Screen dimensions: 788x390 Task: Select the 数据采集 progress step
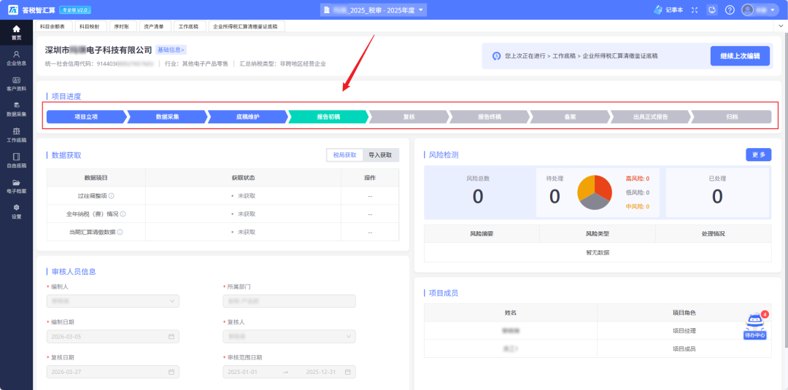click(167, 117)
